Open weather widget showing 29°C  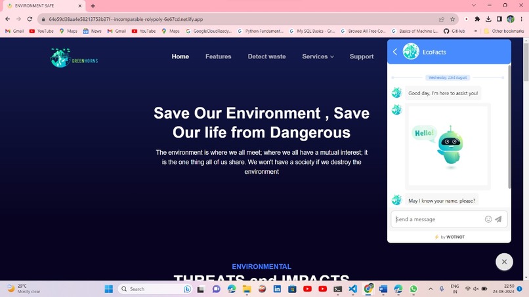pos(24,288)
